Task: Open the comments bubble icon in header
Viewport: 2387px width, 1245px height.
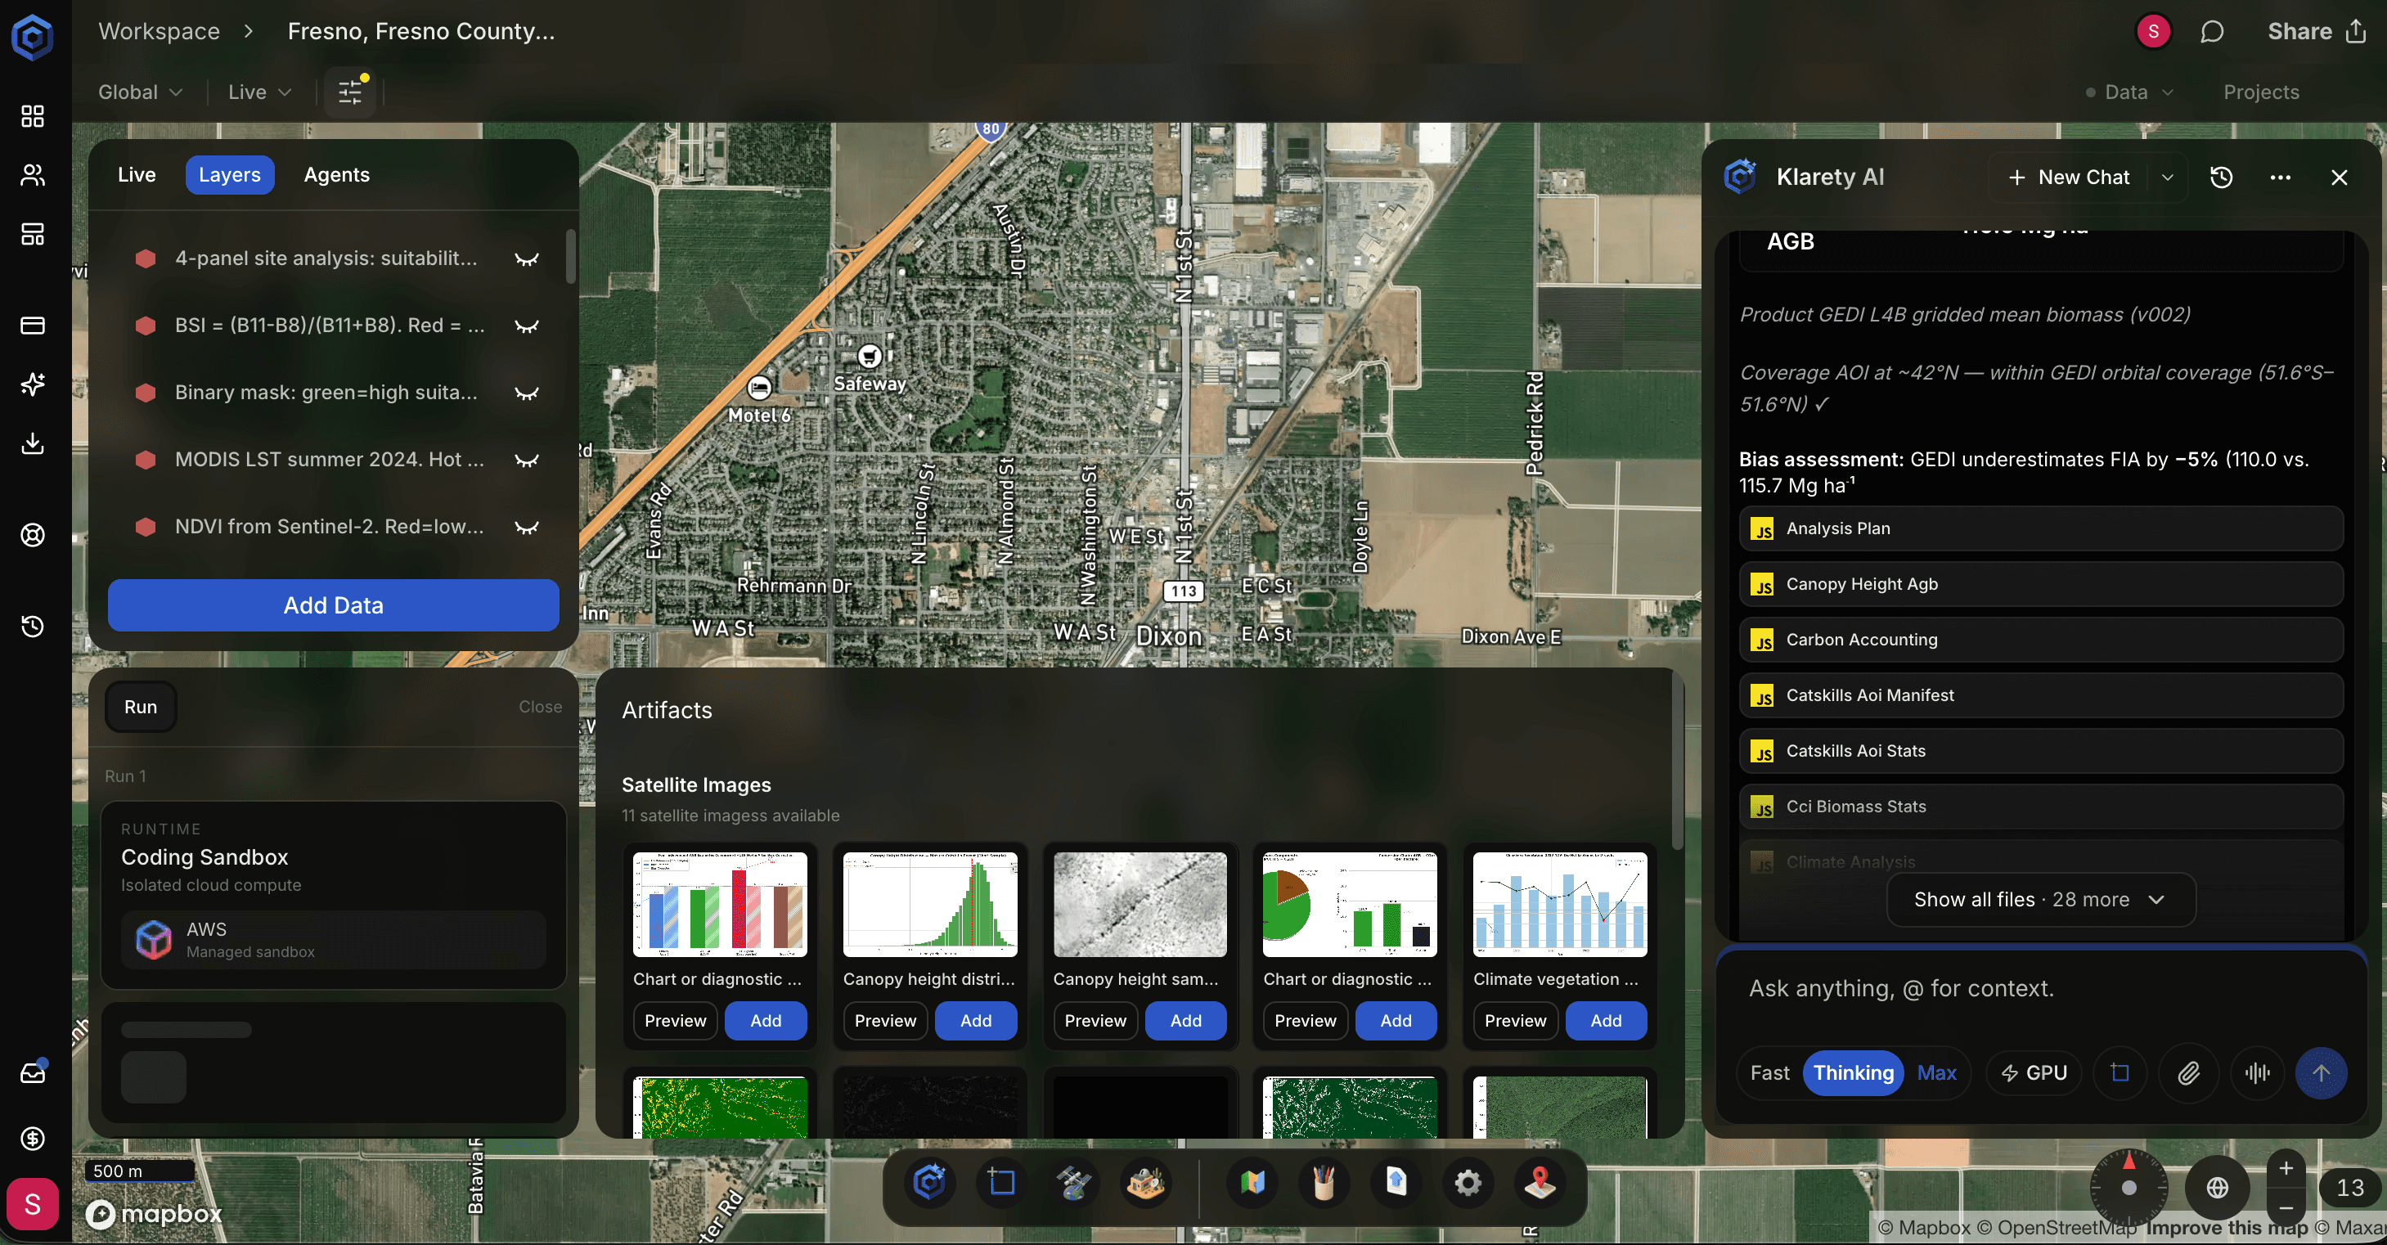Action: point(2211,32)
